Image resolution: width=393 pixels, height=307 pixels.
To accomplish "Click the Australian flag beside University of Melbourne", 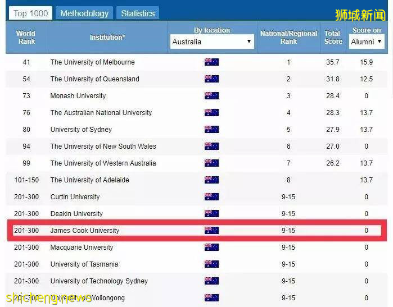I will (x=211, y=62).
